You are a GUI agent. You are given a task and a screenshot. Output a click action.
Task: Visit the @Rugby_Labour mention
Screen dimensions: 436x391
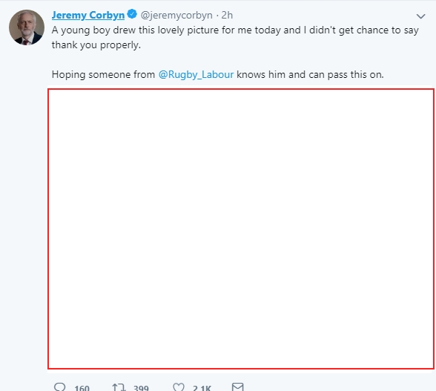pos(196,75)
